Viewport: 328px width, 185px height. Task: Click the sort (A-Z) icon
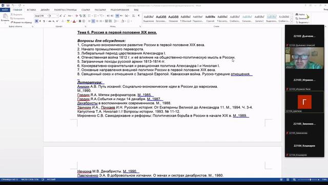tap(133, 16)
